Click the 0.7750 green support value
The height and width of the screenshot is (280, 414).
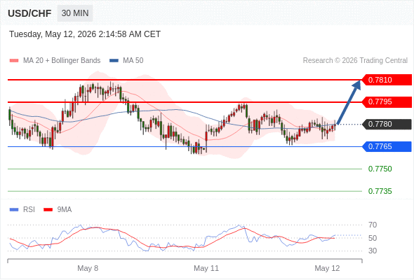(x=380, y=169)
